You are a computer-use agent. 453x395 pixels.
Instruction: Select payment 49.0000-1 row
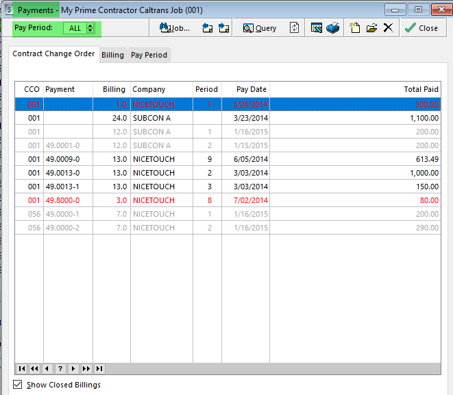[x=228, y=214]
